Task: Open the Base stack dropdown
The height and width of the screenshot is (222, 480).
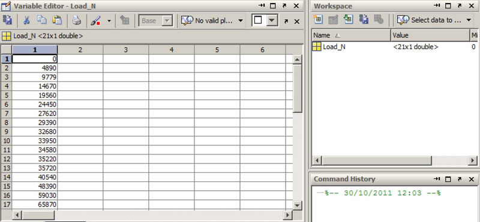Action: [x=155, y=21]
